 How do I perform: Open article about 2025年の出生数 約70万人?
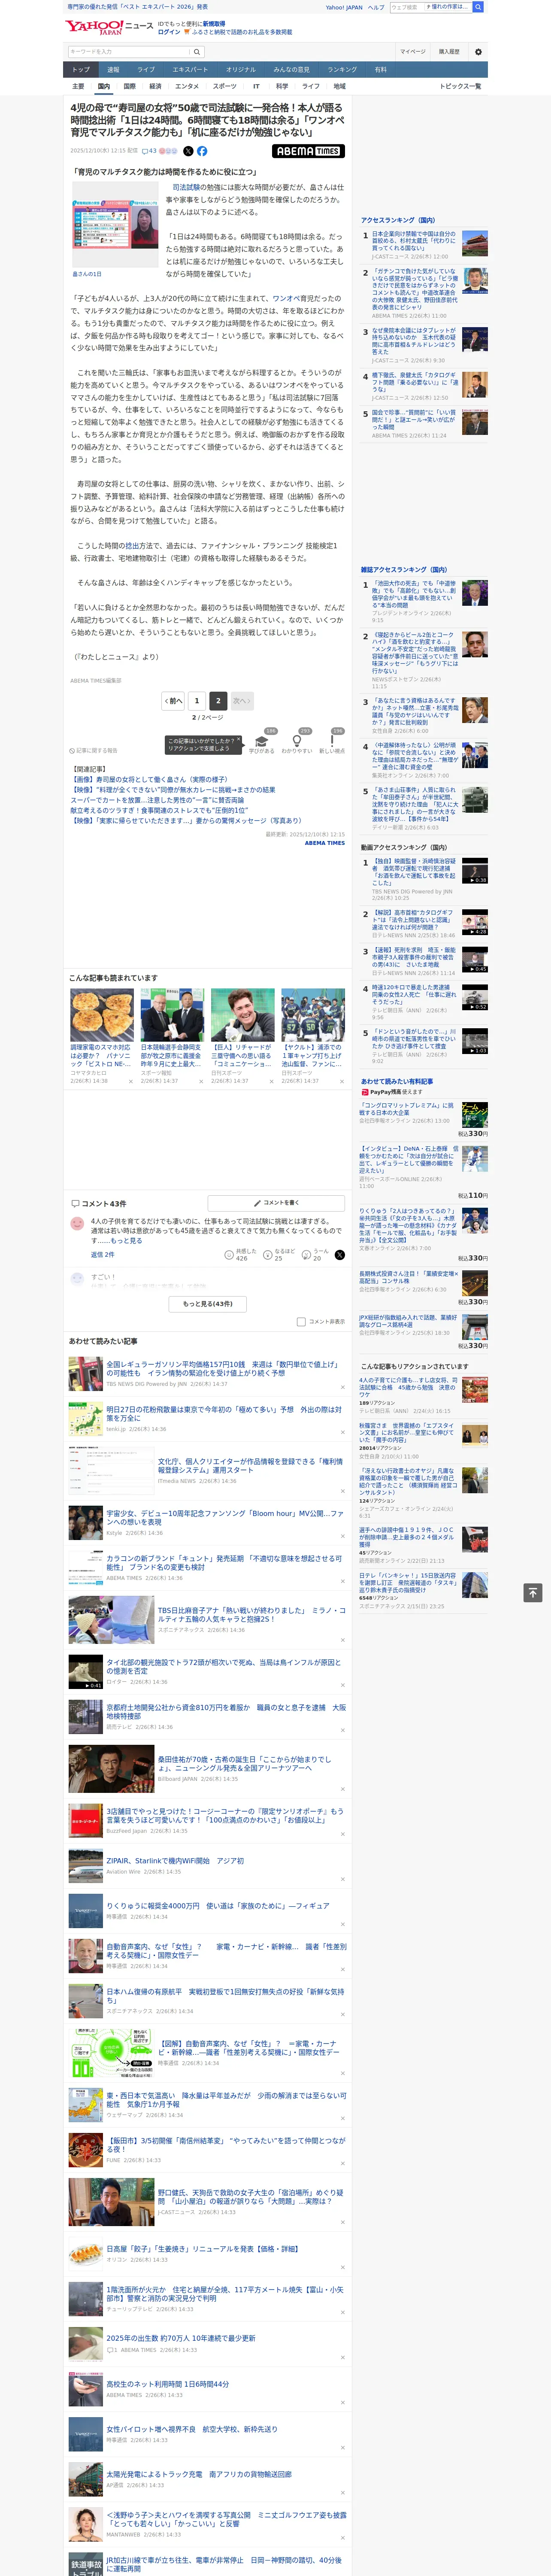181,2338
